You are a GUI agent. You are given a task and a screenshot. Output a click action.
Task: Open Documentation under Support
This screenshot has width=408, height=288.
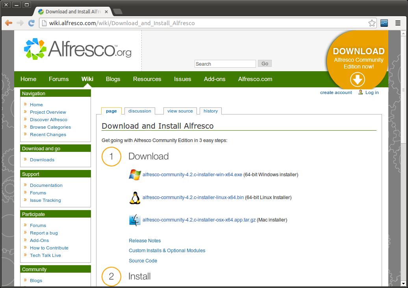46,185
